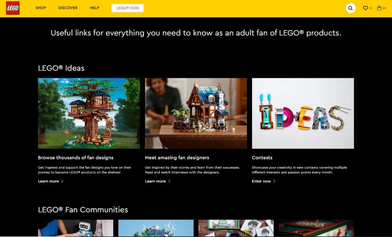Open the DISCOVER menu

point(68,8)
